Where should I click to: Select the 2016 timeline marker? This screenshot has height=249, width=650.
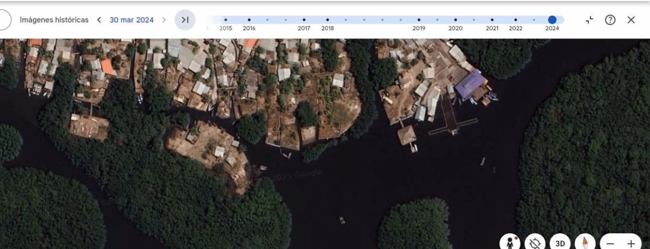(x=249, y=20)
